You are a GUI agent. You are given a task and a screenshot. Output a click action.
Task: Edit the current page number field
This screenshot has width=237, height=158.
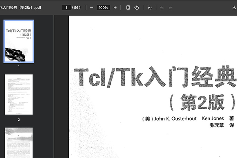click(66, 8)
